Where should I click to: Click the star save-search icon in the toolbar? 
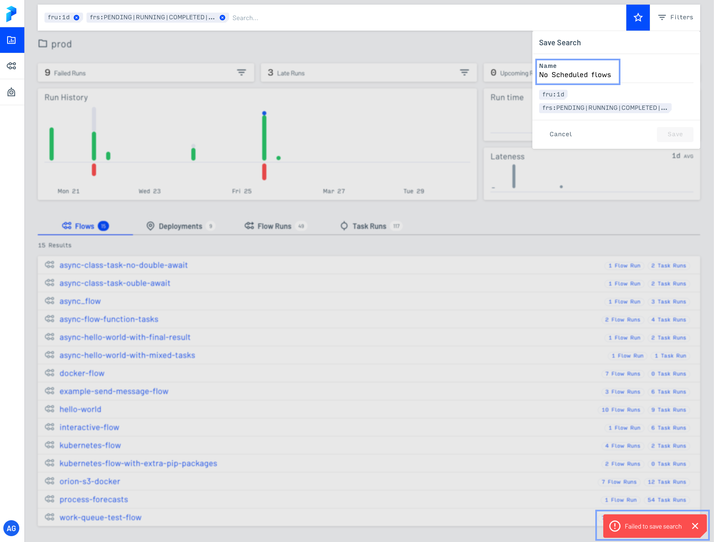pos(638,18)
